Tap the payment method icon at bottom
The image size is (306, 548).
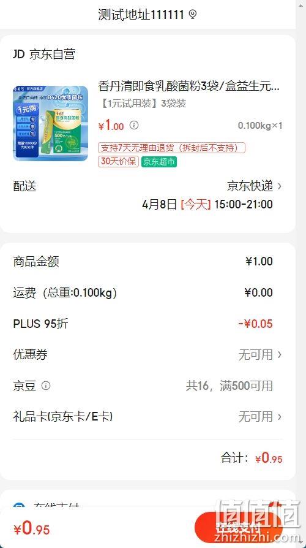18,506
